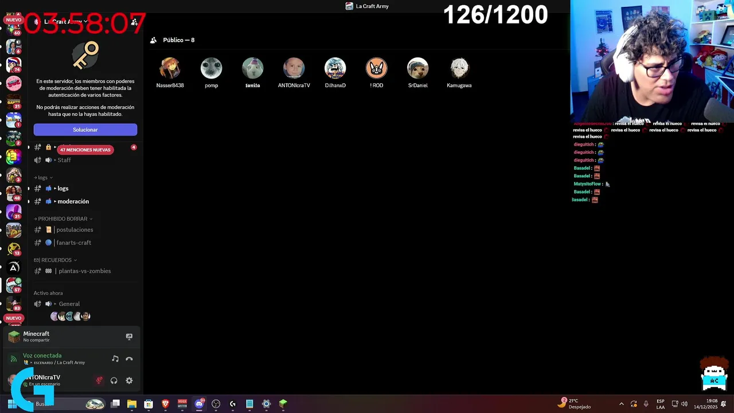Click the microphone icon in the system tray
Viewport: 734px width, 413px height.
[x=646, y=404]
